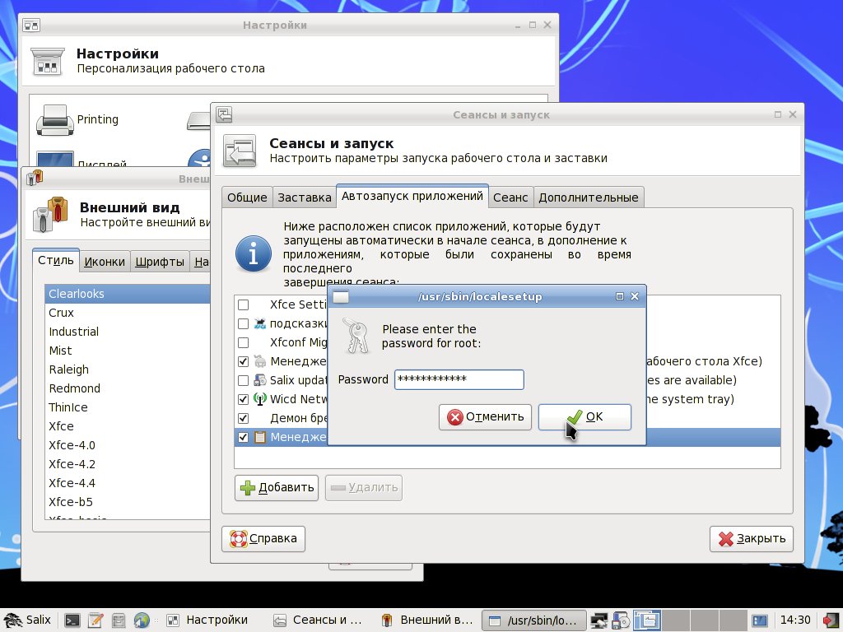Select the Crux style
Image resolution: width=843 pixels, height=632 pixels.
(128, 313)
